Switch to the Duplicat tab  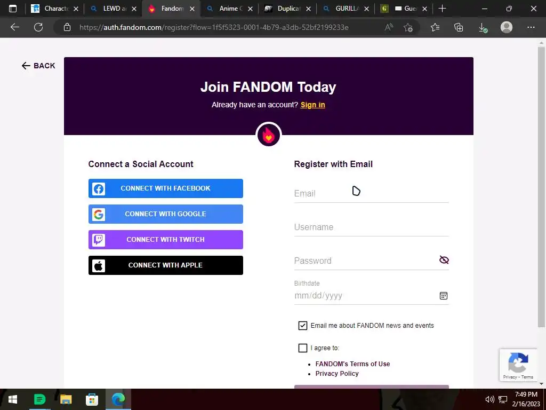(287, 9)
